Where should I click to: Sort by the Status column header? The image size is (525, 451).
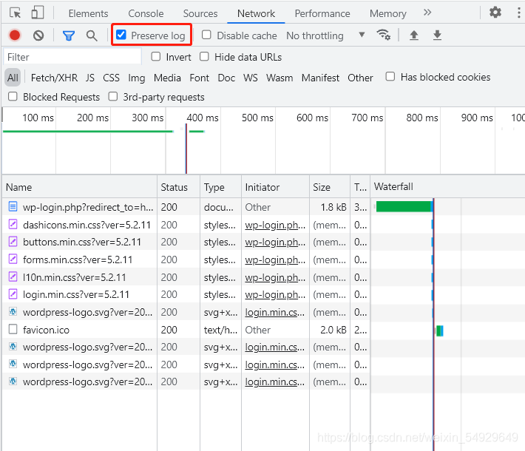point(178,187)
